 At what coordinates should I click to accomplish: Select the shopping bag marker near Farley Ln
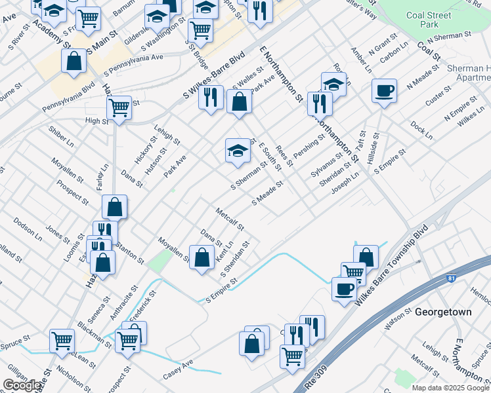(115, 207)
